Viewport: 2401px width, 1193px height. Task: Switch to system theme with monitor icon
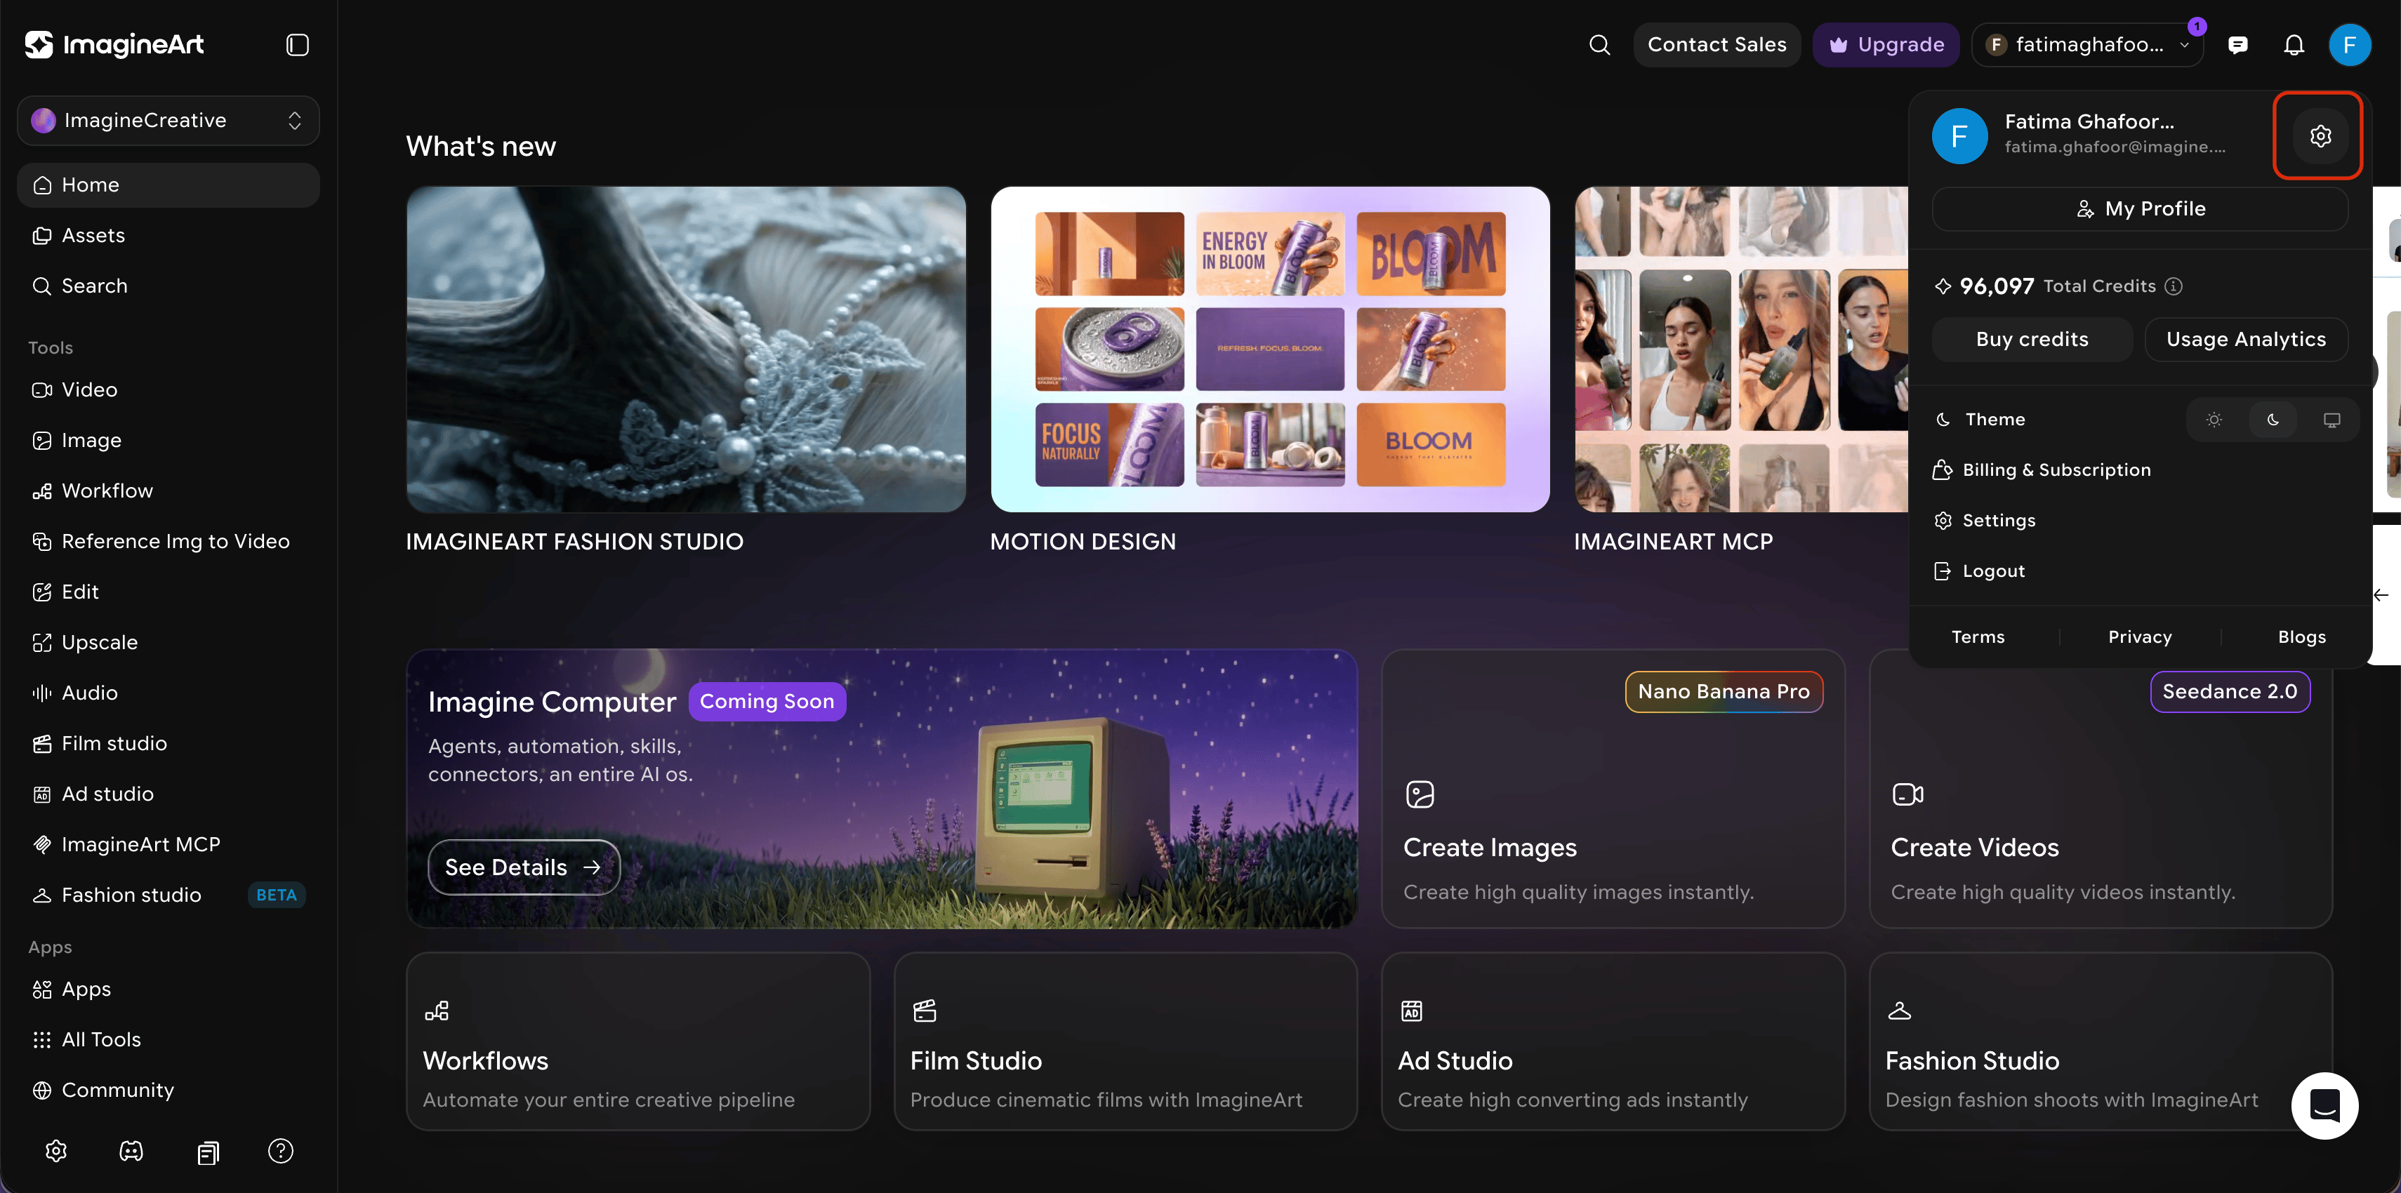(2331, 420)
